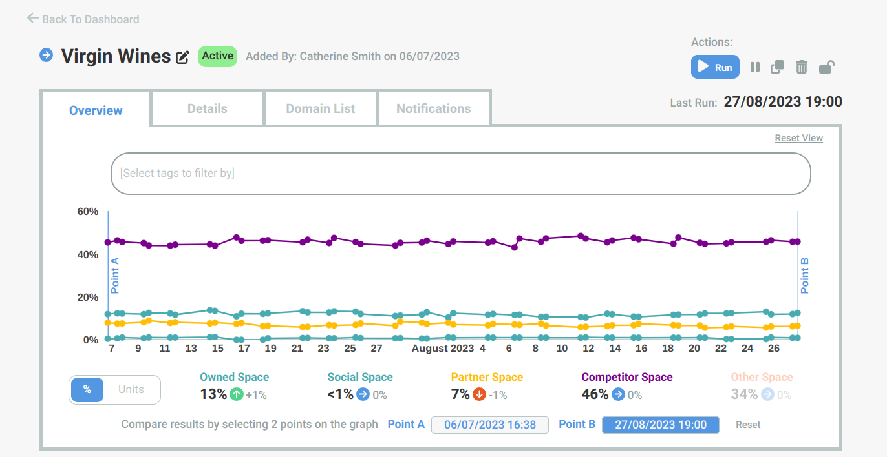887x457 pixels.
Task: Click the Active status badge
Action: click(218, 56)
